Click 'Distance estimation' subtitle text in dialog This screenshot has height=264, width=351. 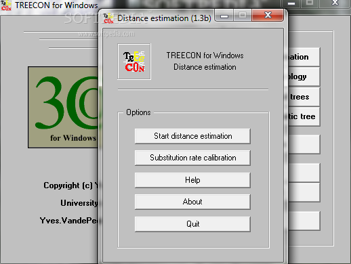pyautogui.click(x=205, y=67)
